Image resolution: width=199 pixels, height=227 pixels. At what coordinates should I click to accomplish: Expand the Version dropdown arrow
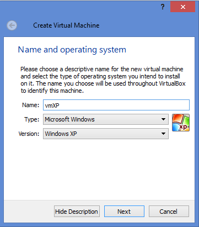[x=163, y=134]
